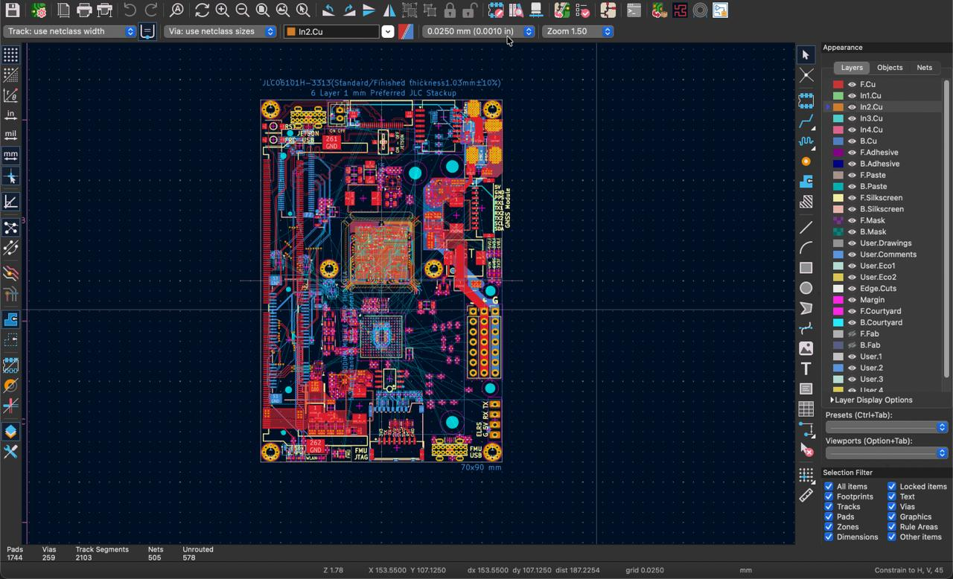Open the Presets selector box
Viewport: 953px width, 579px height.
886,427
